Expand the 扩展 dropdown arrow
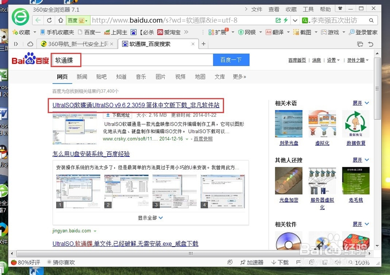Image resolution: width=390 pixels, height=275 pixels. (233, 32)
